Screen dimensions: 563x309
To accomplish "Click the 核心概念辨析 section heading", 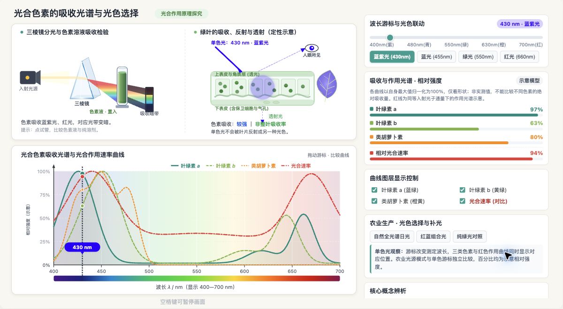I will click(388, 291).
